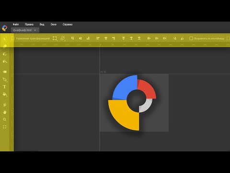Distribute objects by horizontal centers

click(x=157, y=38)
